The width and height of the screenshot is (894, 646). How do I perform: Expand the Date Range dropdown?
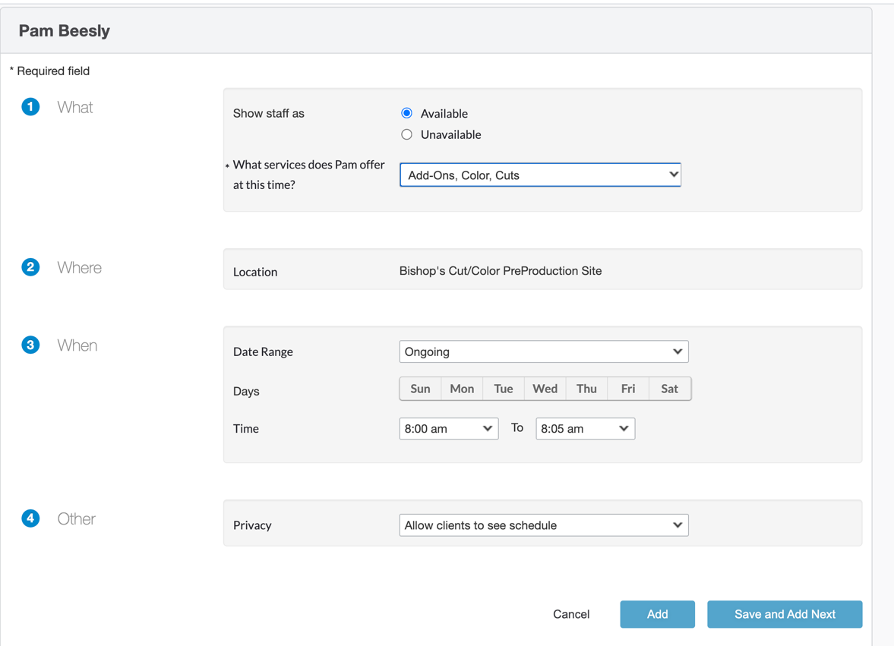(x=544, y=351)
